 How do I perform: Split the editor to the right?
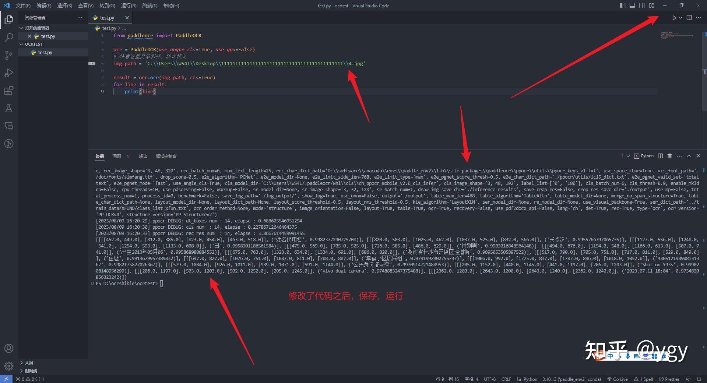tap(689, 18)
